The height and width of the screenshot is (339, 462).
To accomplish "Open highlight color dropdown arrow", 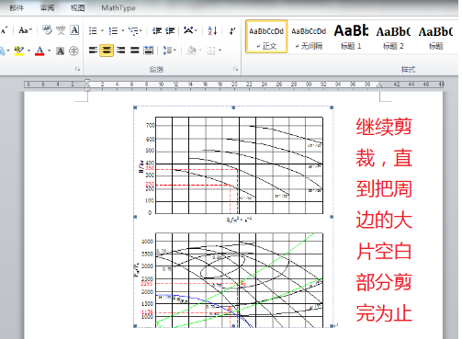I will [28, 51].
